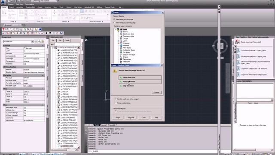
Task: Select Materials in the purge tree
Action: pos(126,46)
